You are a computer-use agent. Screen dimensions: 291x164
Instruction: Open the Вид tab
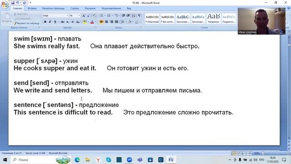click(x=129, y=8)
